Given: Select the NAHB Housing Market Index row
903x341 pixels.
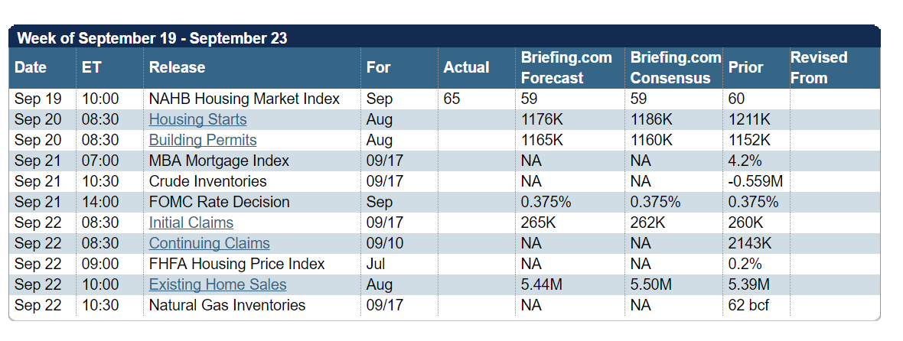Looking at the screenshot, I should click(244, 99).
